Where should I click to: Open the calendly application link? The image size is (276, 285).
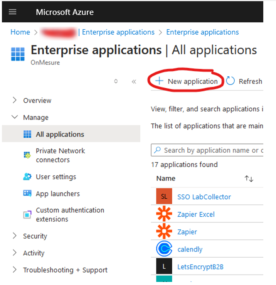(190, 249)
